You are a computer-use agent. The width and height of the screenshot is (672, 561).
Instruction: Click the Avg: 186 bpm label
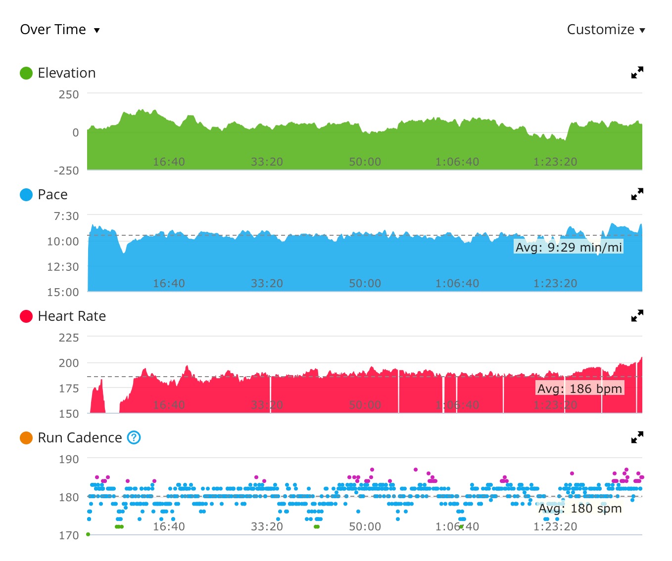tap(579, 388)
